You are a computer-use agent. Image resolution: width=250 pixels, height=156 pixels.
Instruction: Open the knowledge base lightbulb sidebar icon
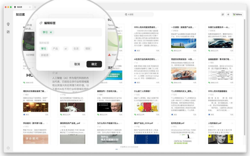(x=8, y=24)
